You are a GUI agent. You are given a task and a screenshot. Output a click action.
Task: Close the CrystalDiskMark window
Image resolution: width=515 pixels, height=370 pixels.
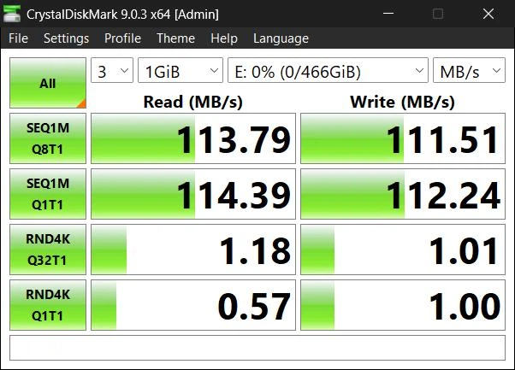(x=488, y=14)
